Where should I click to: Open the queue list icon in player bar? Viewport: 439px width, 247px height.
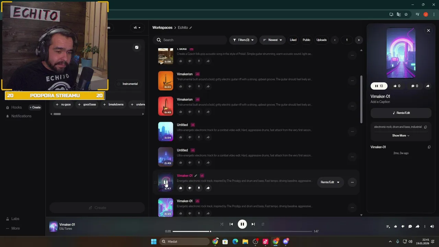tap(388, 226)
